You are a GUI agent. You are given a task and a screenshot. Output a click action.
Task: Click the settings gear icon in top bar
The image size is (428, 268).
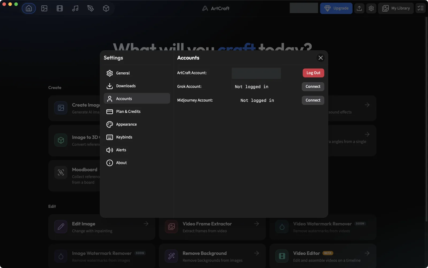click(x=371, y=8)
